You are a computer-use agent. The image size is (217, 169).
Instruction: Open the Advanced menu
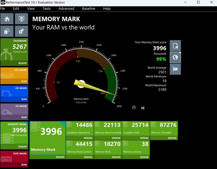pyautogui.click(x=66, y=9)
